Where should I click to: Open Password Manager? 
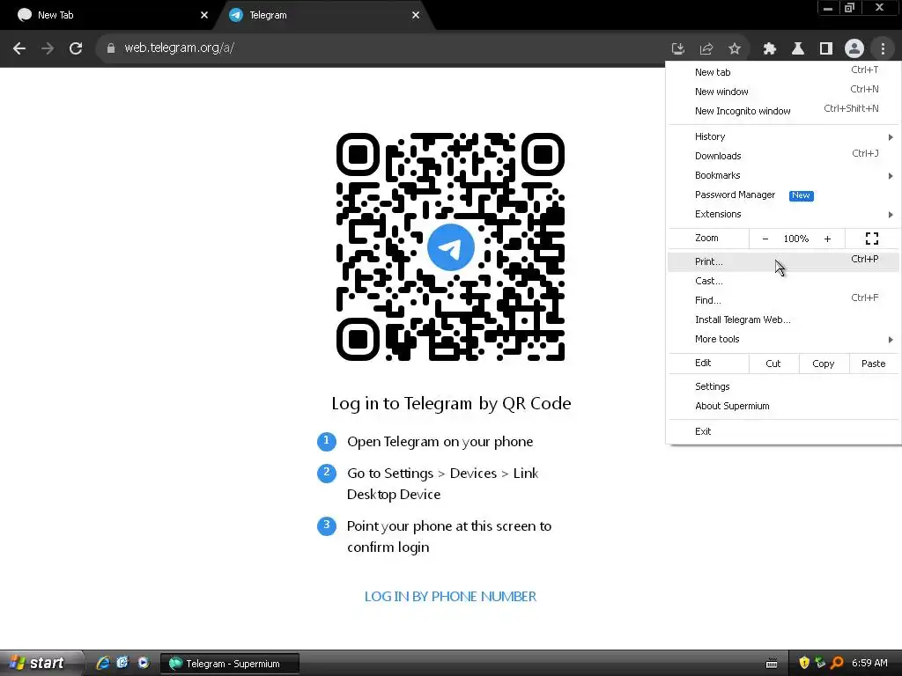(x=783, y=195)
